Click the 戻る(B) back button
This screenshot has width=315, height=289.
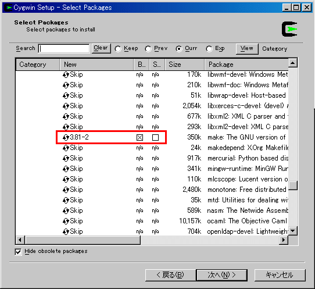170,275
